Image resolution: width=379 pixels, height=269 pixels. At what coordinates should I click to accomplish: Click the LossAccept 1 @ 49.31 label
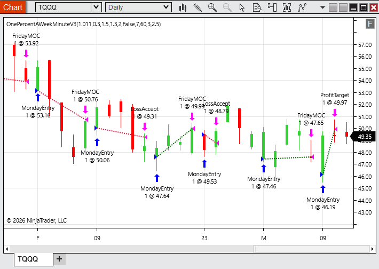click(x=145, y=113)
